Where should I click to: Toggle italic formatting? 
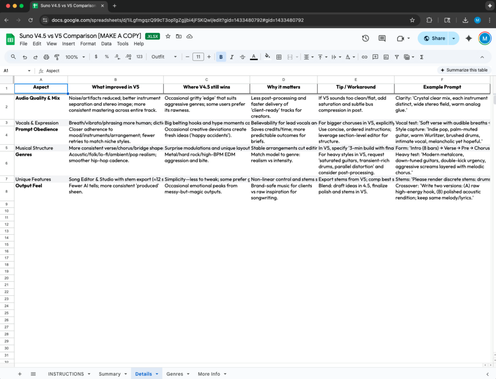tap(231, 57)
